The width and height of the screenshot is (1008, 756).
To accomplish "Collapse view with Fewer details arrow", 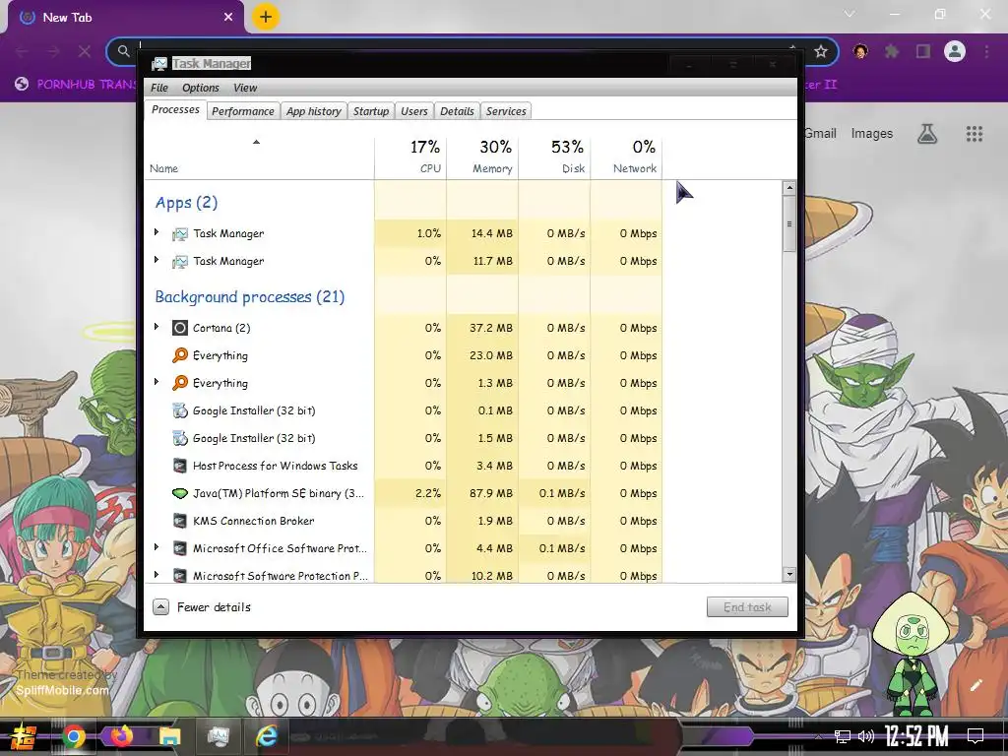I will 160,606.
